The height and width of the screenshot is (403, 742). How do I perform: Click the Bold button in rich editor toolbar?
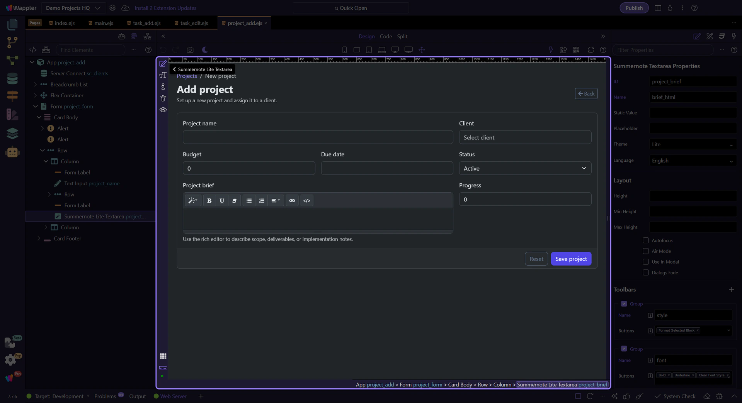[x=209, y=201]
